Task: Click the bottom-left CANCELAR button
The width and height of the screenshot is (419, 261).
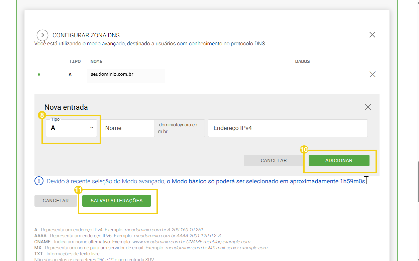Action: pyautogui.click(x=56, y=201)
